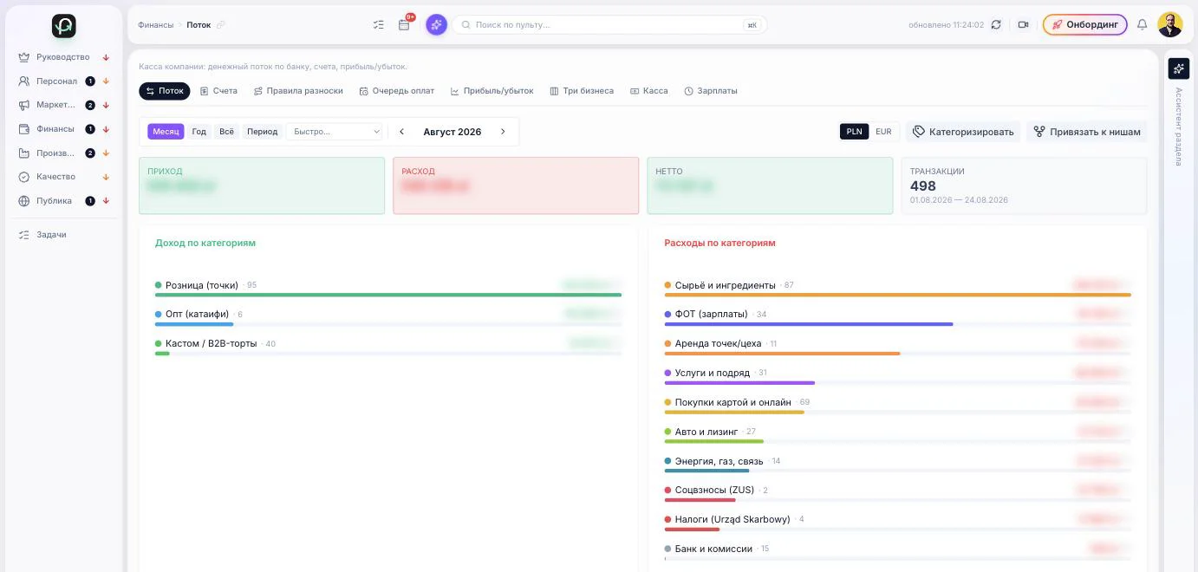
Task: Expand Публика with its arrow
Action: 106,201
